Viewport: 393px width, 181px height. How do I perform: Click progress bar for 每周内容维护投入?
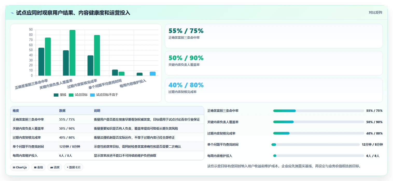[319, 156]
